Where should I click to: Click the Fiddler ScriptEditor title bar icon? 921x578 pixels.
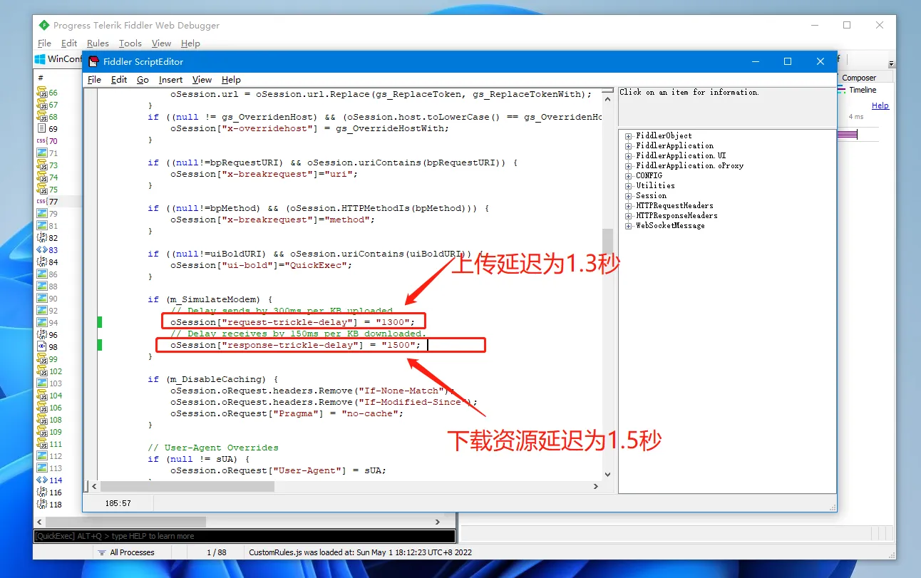pyautogui.click(x=93, y=61)
